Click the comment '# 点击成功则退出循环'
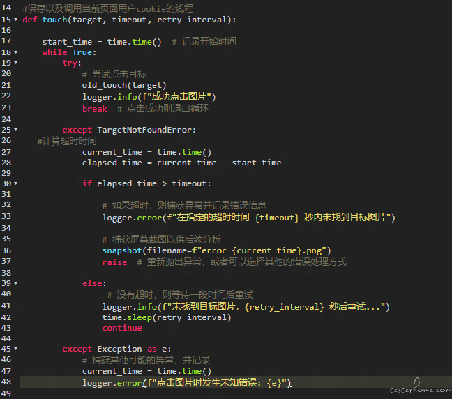Viewport: 452px width, 399px height. pyautogui.click(x=163, y=108)
